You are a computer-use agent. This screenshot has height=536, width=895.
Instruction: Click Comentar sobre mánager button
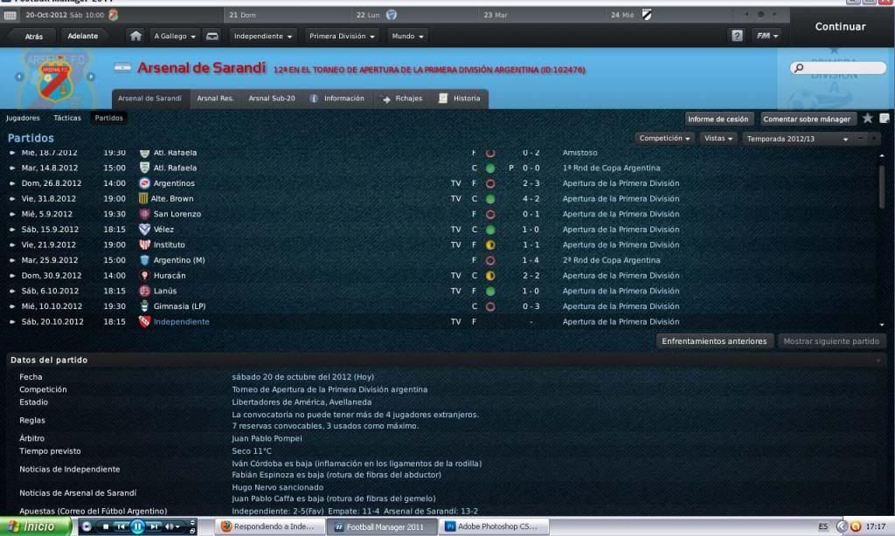(x=807, y=120)
